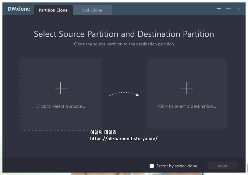This screenshot has height=175, width=248.
Task: Open the hamburger menu icon
Action: click(219, 9)
